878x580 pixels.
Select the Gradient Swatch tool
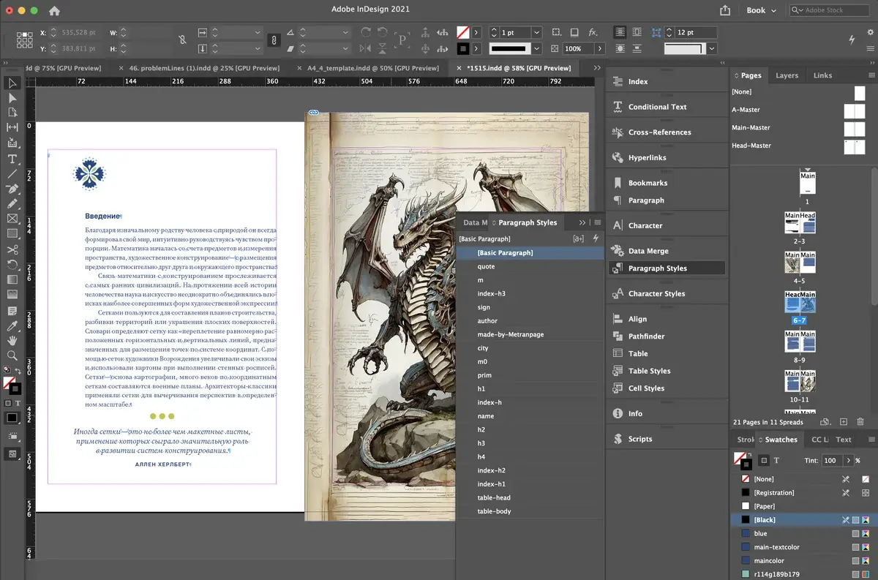click(12, 279)
